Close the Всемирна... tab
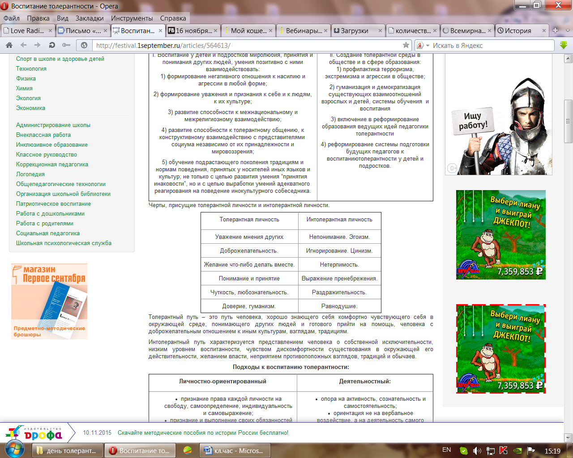 click(489, 30)
